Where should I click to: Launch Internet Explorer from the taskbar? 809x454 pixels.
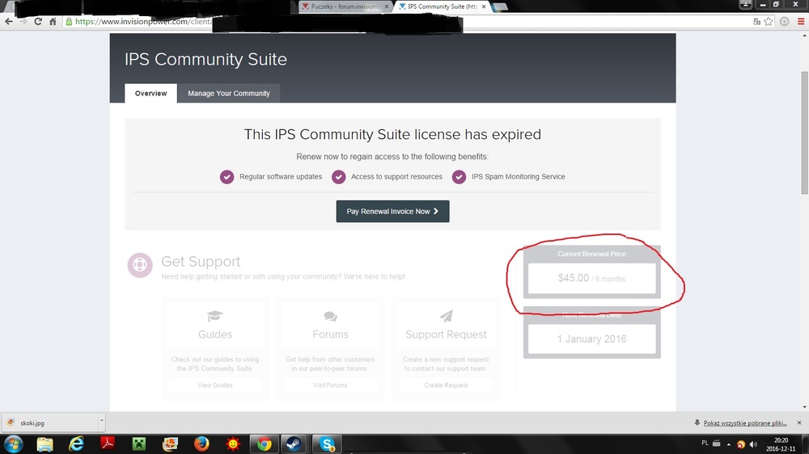click(x=77, y=443)
